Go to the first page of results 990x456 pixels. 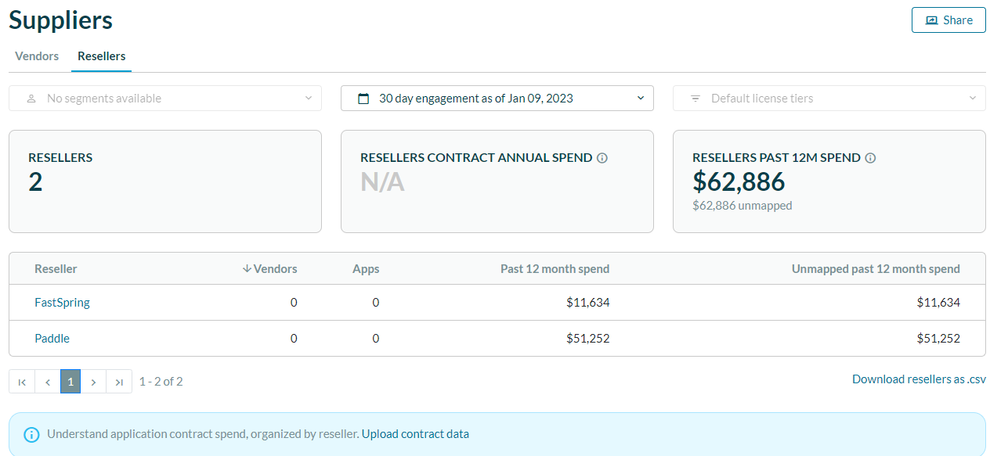click(22, 382)
